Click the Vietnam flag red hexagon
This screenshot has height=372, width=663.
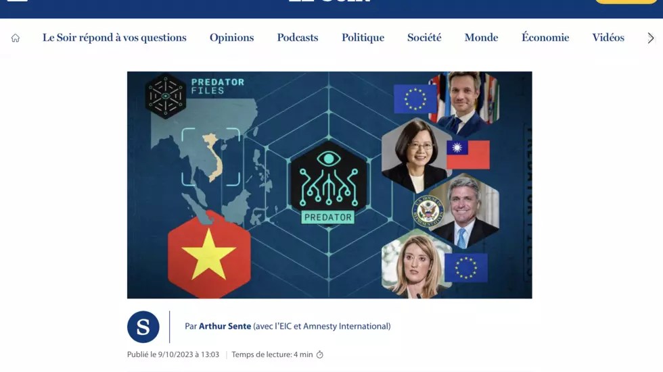209,255
